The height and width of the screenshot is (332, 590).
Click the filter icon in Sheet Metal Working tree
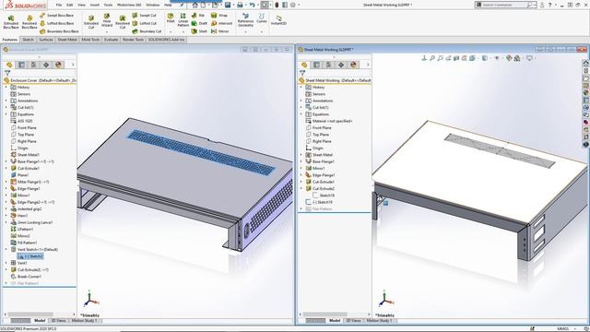pyautogui.click(x=302, y=73)
